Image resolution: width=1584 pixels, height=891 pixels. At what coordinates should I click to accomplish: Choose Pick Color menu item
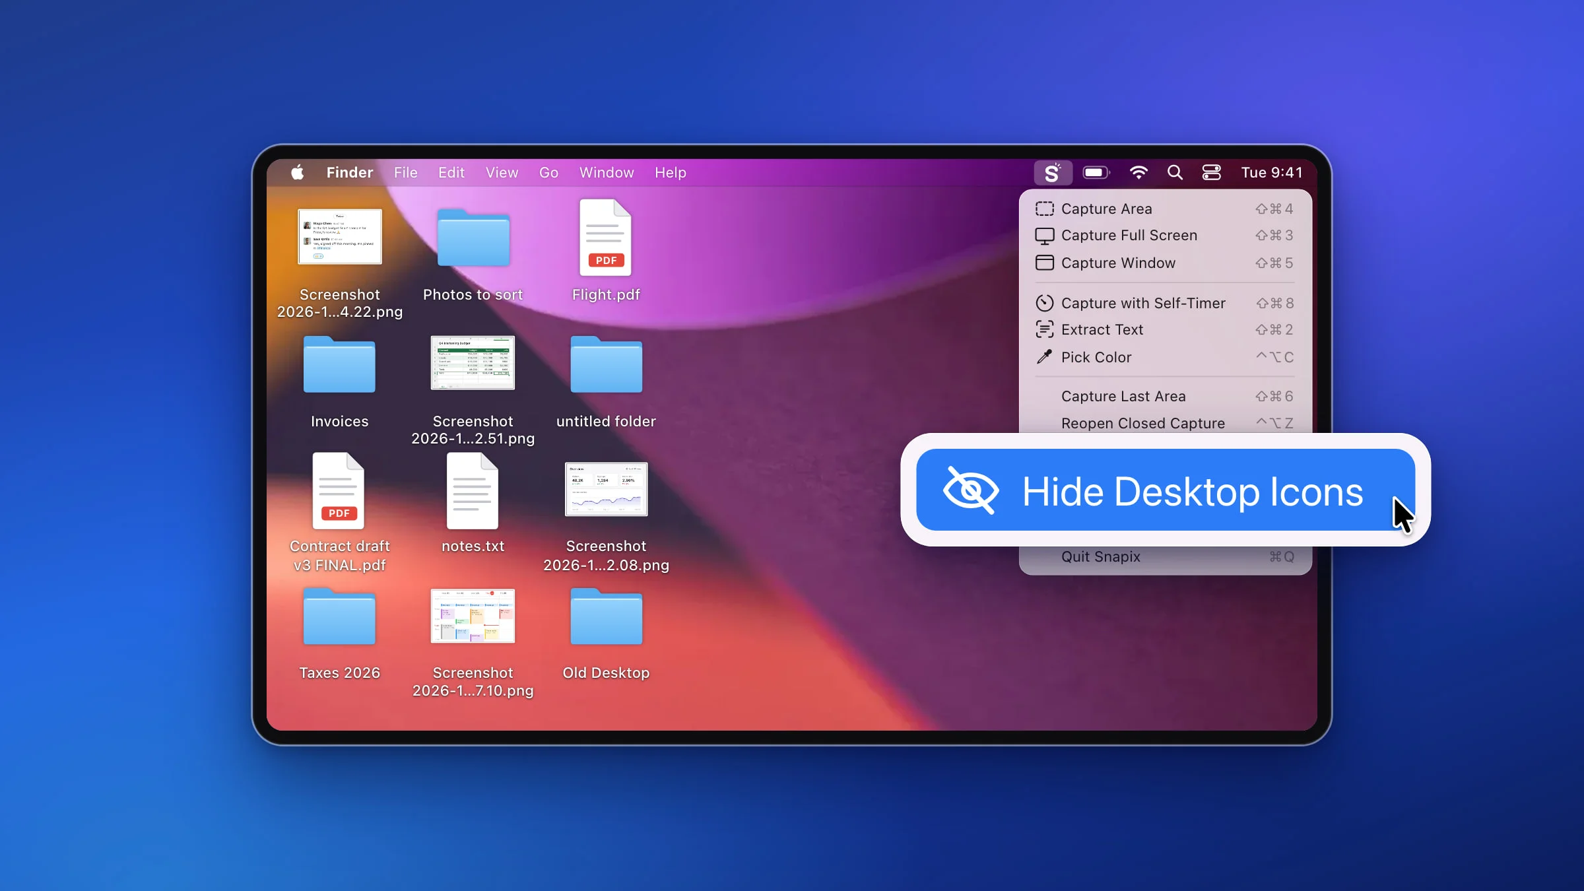tap(1165, 357)
